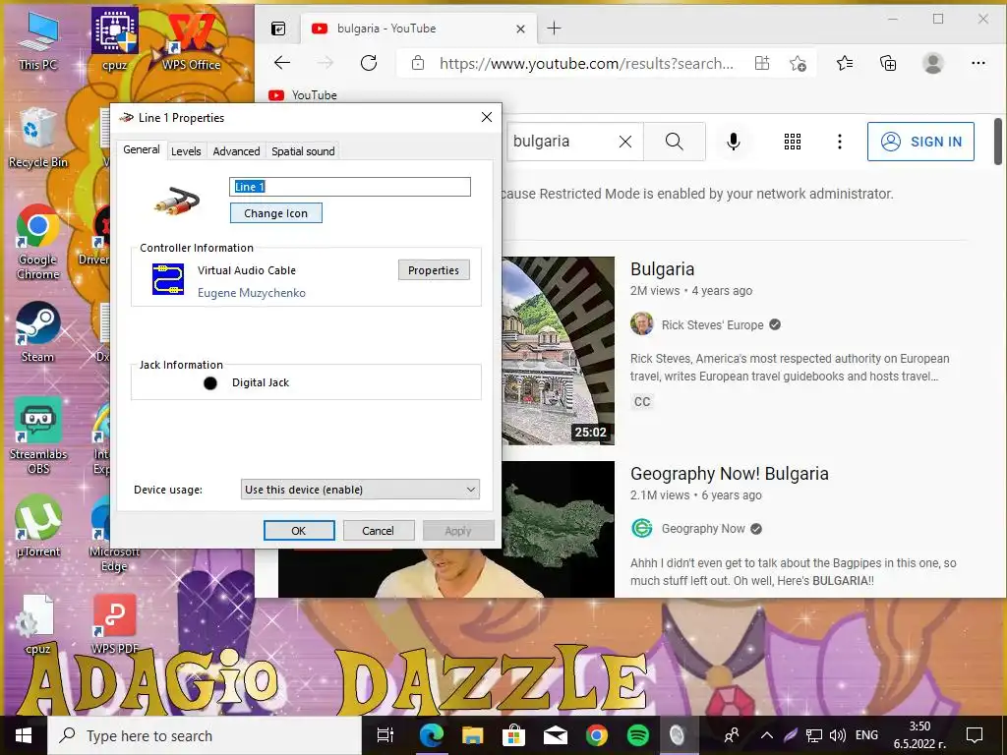Image resolution: width=1007 pixels, height=755 pixels.
Task: Cancel the Line 1 Properties dialog
Action: coord(378,530)
